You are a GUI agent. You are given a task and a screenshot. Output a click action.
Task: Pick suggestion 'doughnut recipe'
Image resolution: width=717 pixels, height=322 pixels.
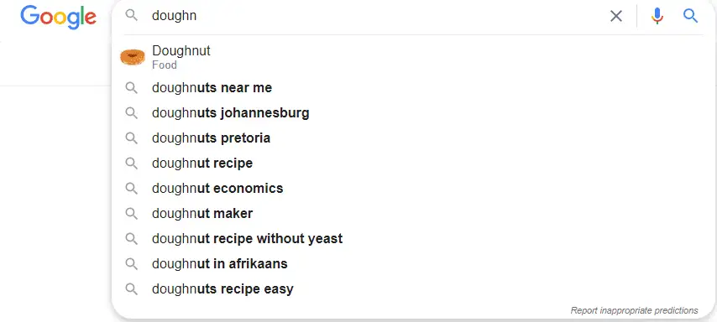[413, 163]
